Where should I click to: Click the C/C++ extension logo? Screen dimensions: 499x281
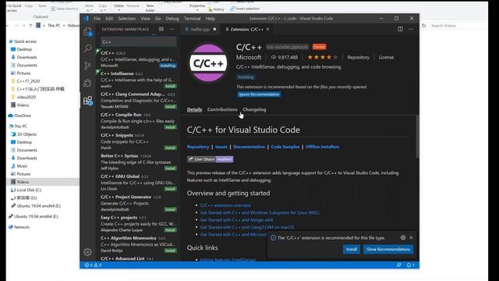pos(208,63)
